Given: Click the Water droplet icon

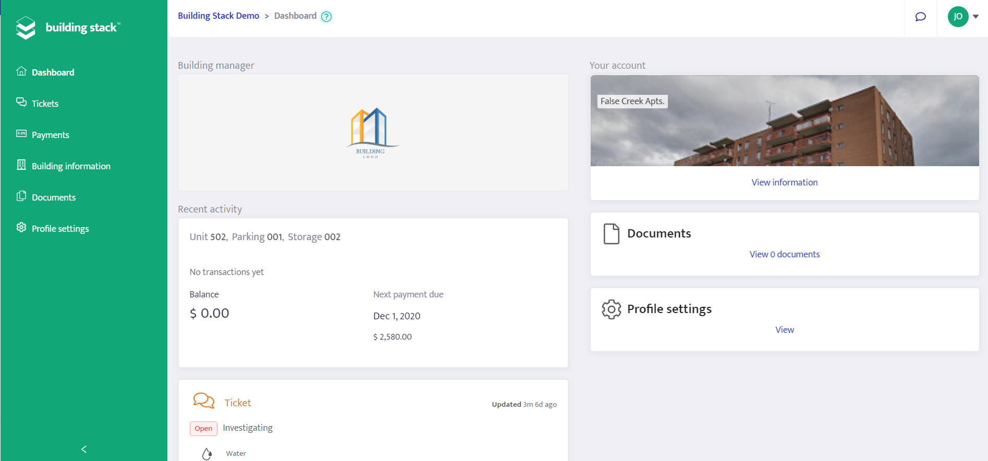Looking at the screenshot, I should (x=207, y=454).
